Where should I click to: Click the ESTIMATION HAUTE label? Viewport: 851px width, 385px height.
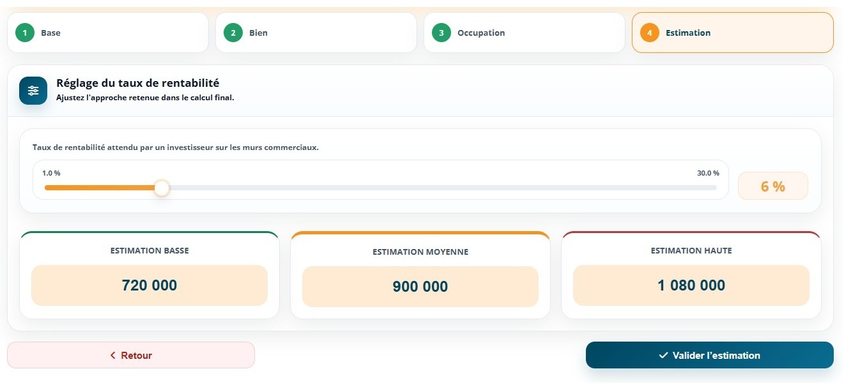click(x=691, y=251)
